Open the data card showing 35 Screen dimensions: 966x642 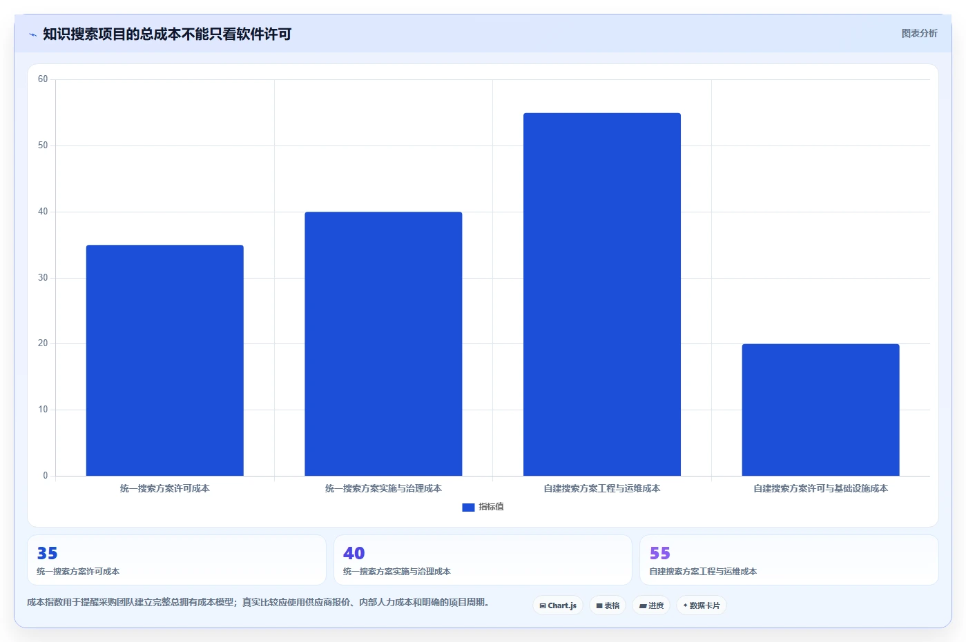click(177, 560)
